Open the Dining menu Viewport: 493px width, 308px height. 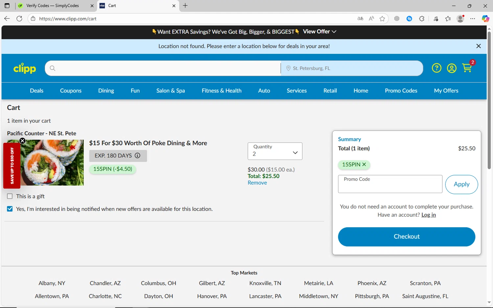(106, 91)
